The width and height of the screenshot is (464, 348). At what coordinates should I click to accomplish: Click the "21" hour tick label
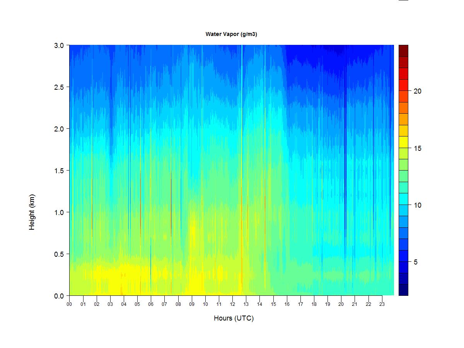pos(355,304)
